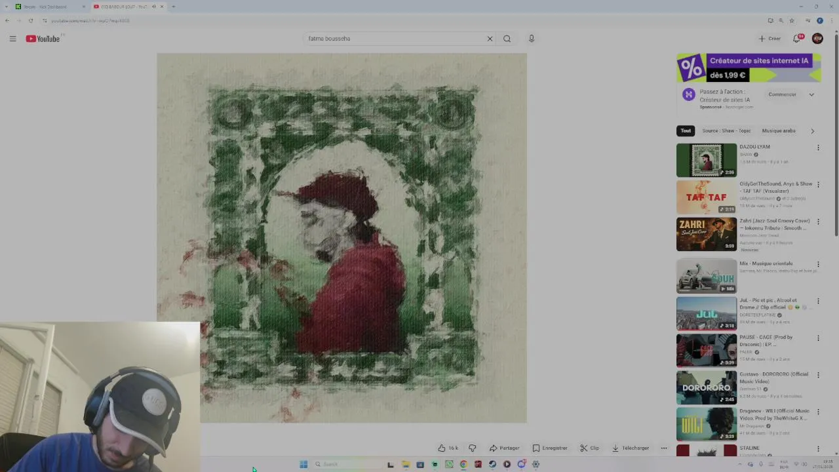839x472 pixels.
Task: Open the Jul Pic et pic thumbnail
Action: (707, 313)
